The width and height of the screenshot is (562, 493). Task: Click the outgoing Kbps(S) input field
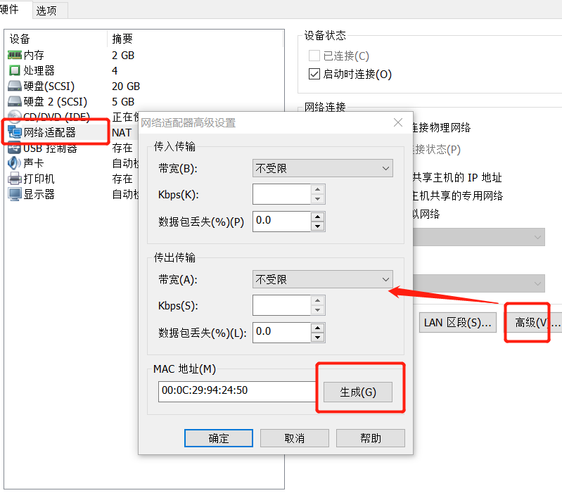(282, 305)
